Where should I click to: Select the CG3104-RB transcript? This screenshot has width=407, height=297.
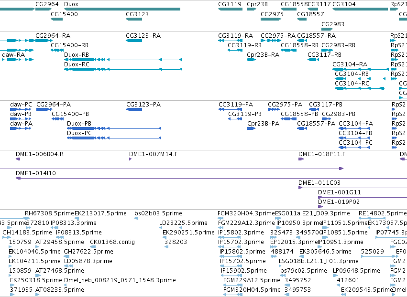click(360, 79)
